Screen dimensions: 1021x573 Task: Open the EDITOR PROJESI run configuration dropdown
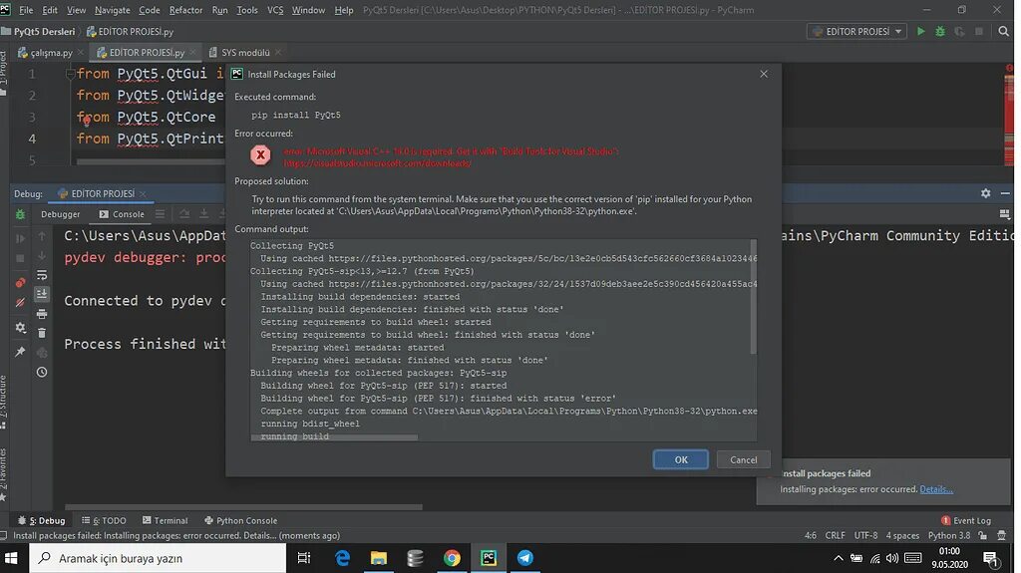click(x=856, y=31)
